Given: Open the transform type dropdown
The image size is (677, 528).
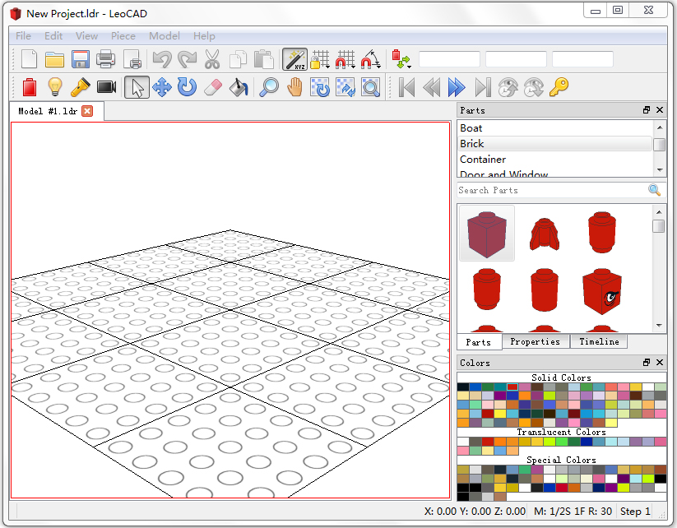Looking at the screenshot, I should tap(401, 59).
